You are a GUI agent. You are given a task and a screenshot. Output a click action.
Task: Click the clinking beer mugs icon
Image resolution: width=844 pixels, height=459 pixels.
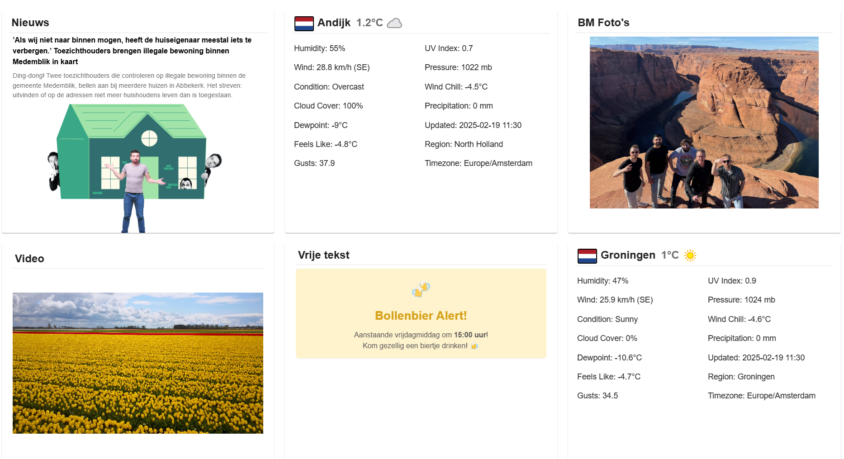click(421, 289)
